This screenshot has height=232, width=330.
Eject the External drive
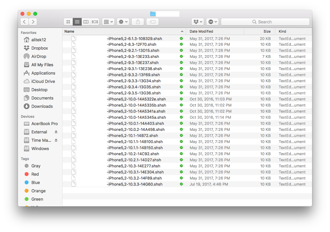[56, 132]
